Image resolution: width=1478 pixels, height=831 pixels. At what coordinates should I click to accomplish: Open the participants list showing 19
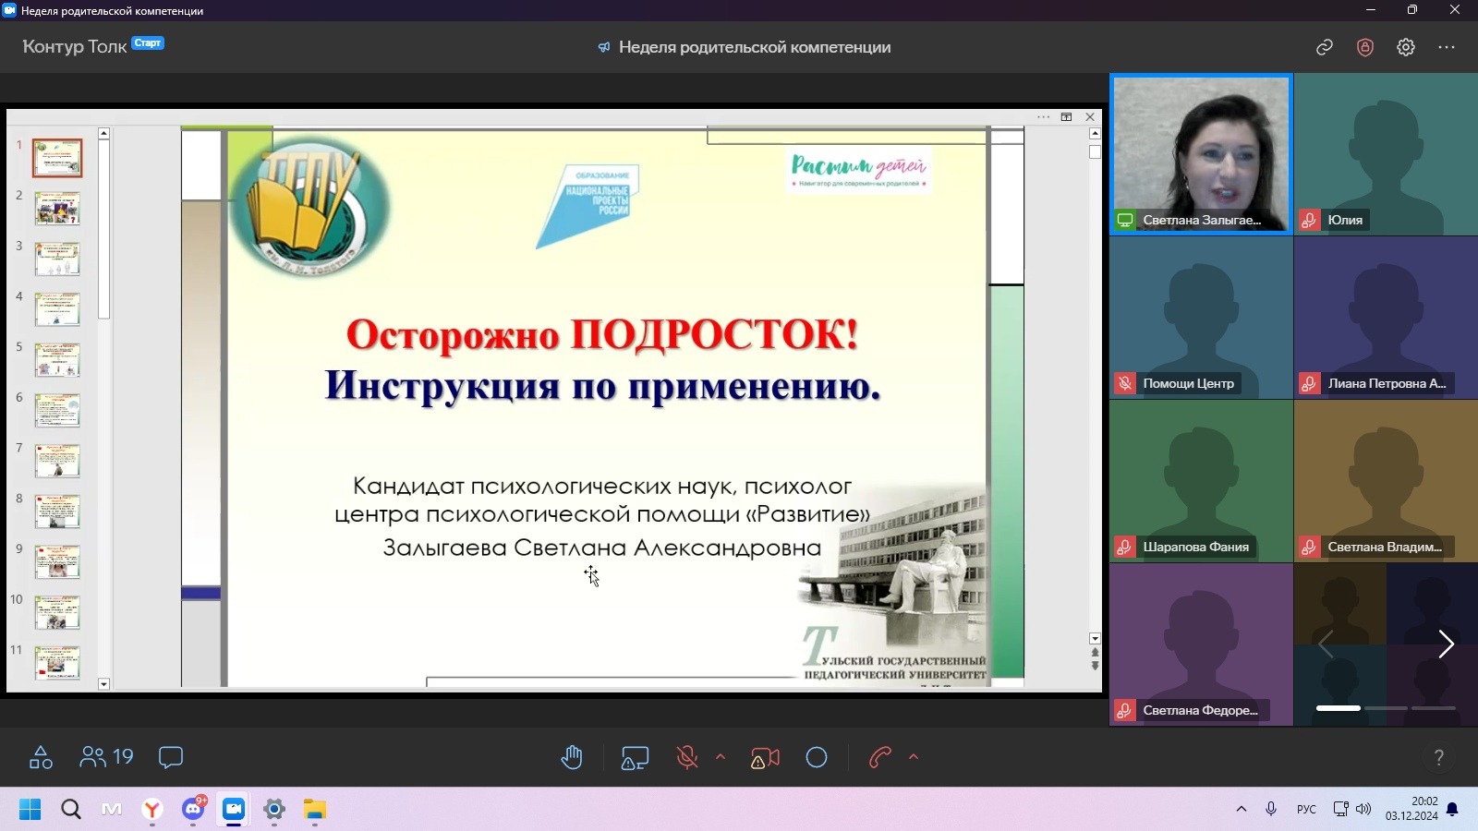[x=107, y=758]
